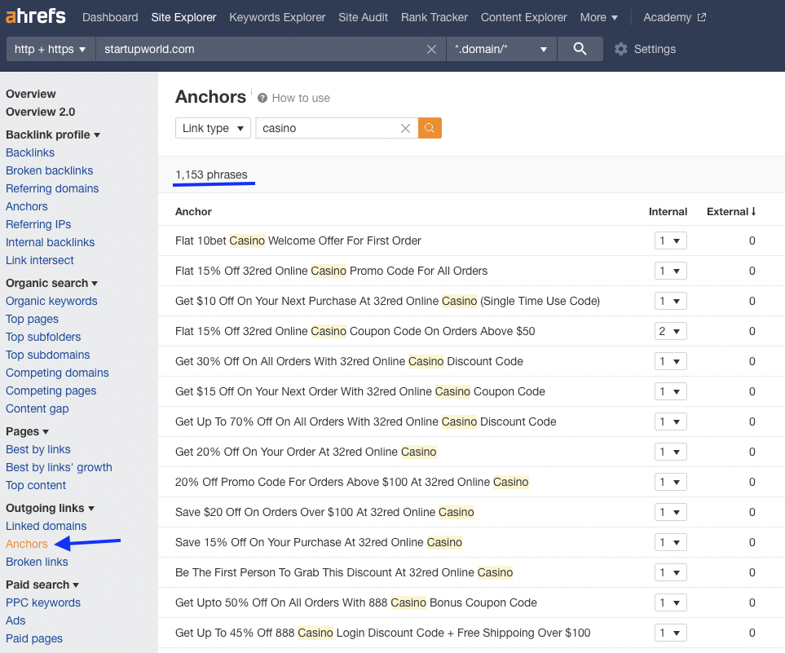Collapse the Pages section
Image resolution: width=785 pixels, height=653 pixels.
pyautogui.click(x=27, y=431)
